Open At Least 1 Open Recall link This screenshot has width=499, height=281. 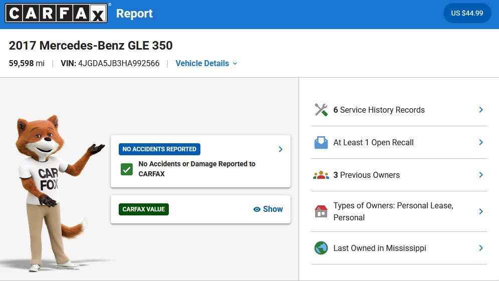pos(399,143)
